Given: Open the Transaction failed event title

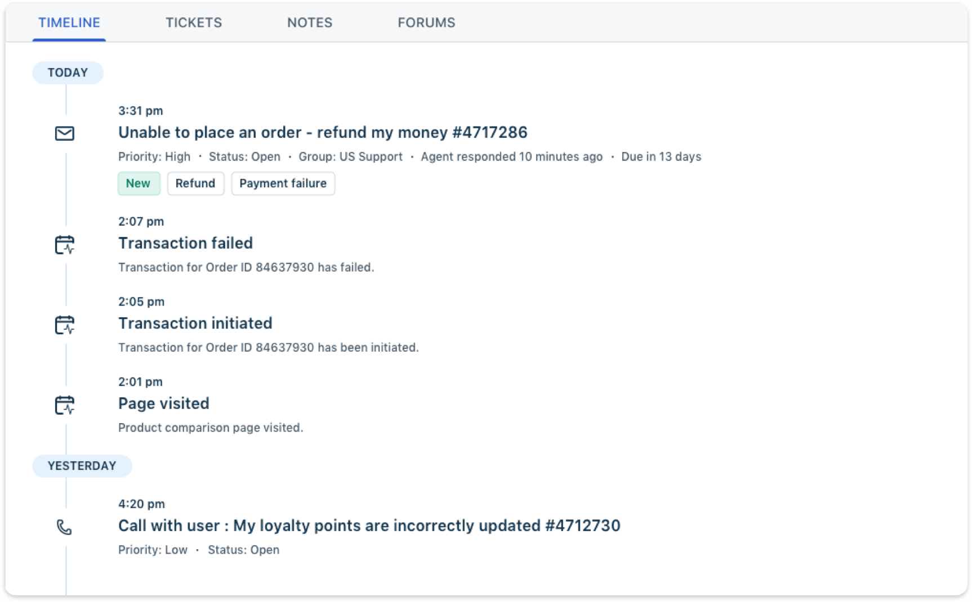Looking at the screenshot, I should tap(185, 243).
